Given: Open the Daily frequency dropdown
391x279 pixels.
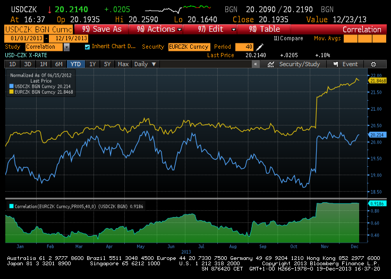Looking at the screenshot, I should (145, 64).
